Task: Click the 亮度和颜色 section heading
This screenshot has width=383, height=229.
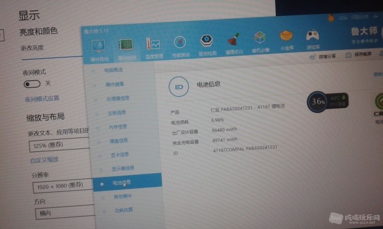Action: click(x=38, y=31)
